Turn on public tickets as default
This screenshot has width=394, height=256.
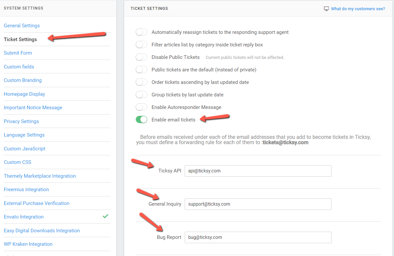[141, 69]
